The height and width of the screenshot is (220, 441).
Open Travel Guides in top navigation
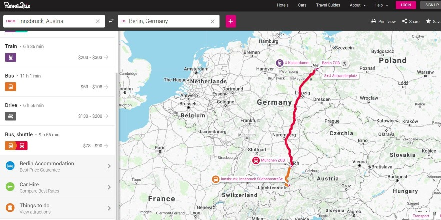pyautogui.click(x=328, y=5)
